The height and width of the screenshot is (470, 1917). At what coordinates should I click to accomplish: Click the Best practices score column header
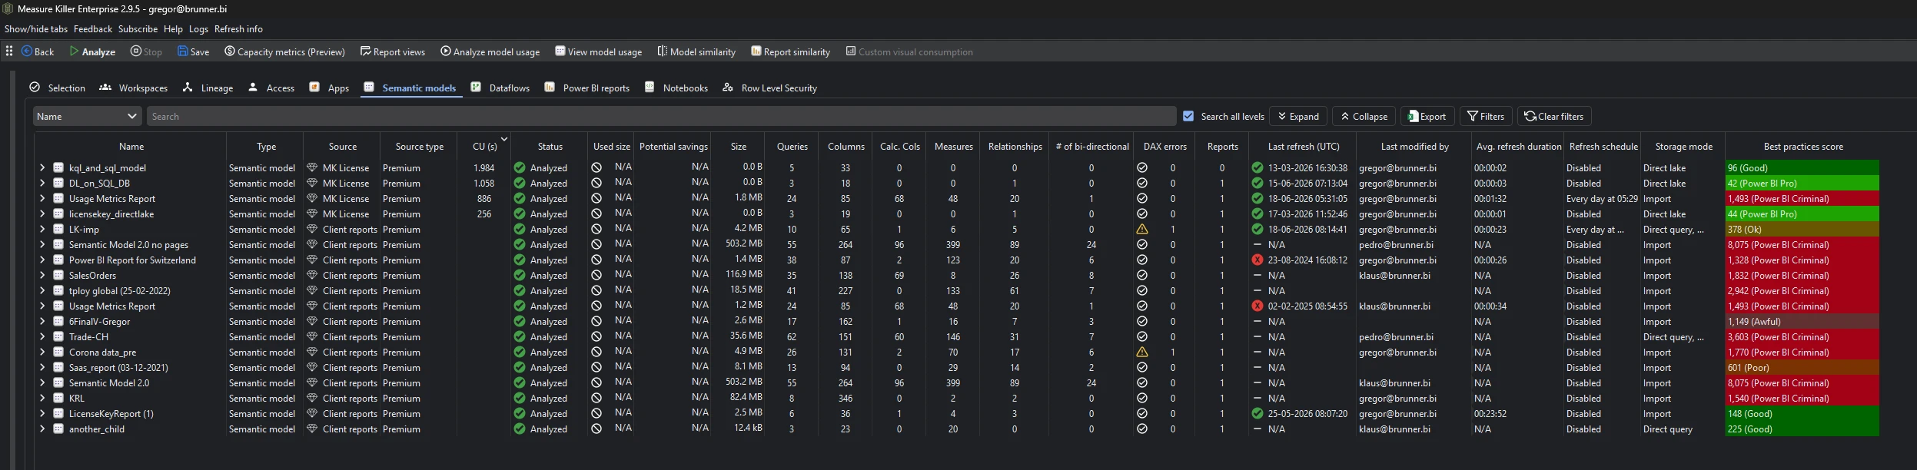[1802, 146]
